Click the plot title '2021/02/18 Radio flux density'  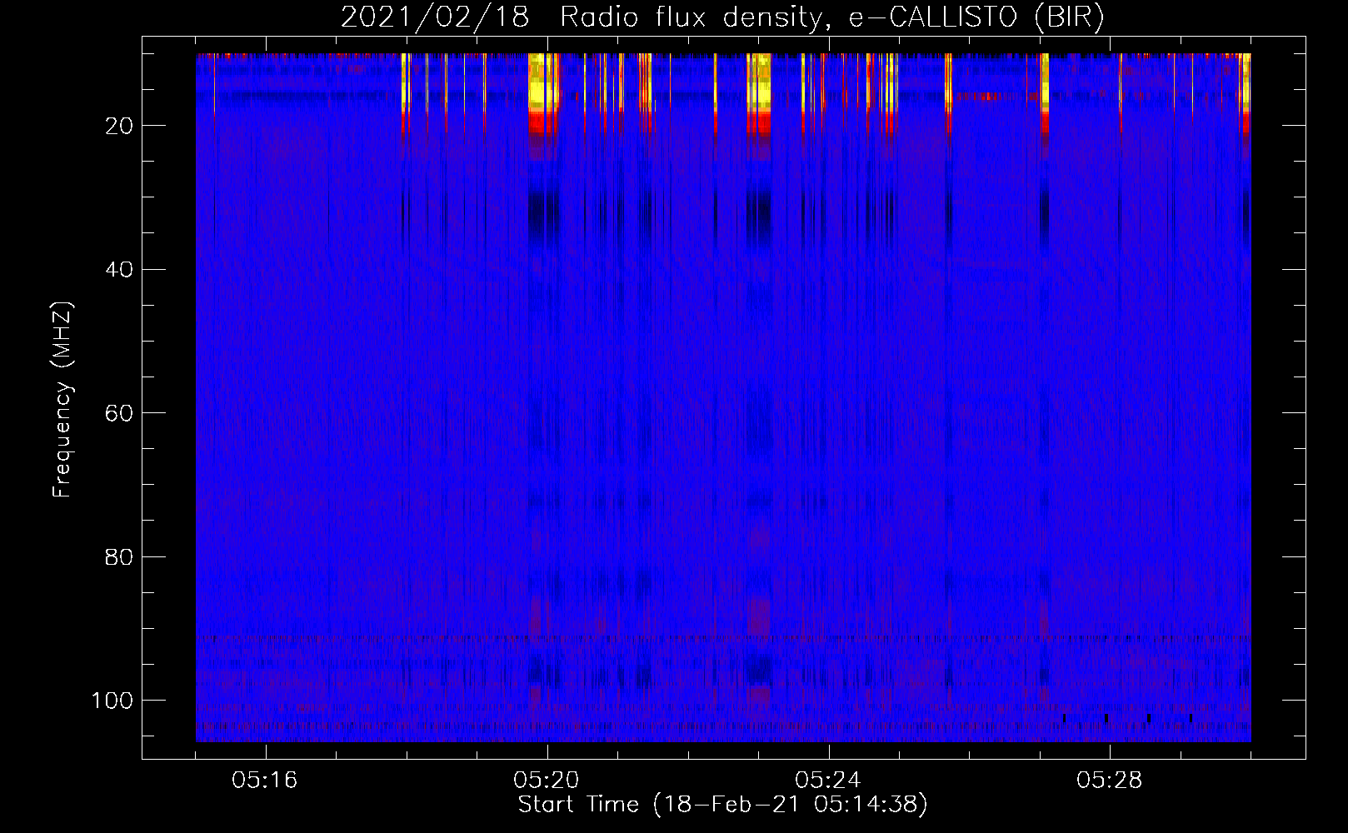click(722, 17)
